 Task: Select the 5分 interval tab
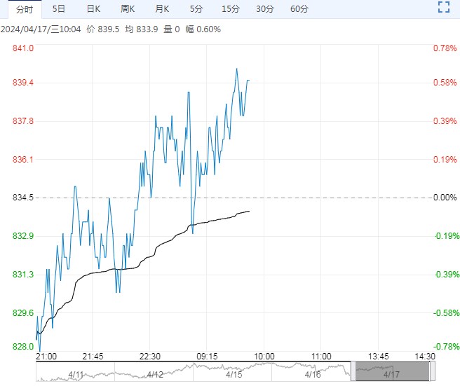(196, 9)
